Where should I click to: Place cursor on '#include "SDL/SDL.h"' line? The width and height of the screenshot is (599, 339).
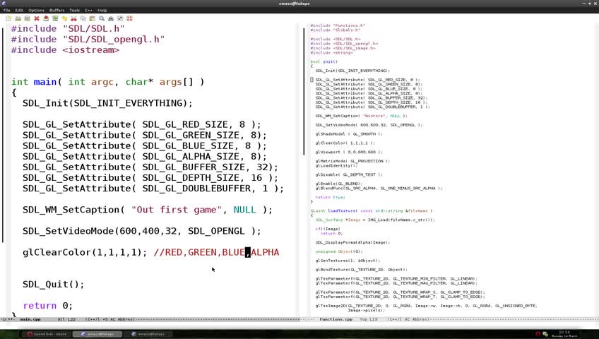(68, 29)
